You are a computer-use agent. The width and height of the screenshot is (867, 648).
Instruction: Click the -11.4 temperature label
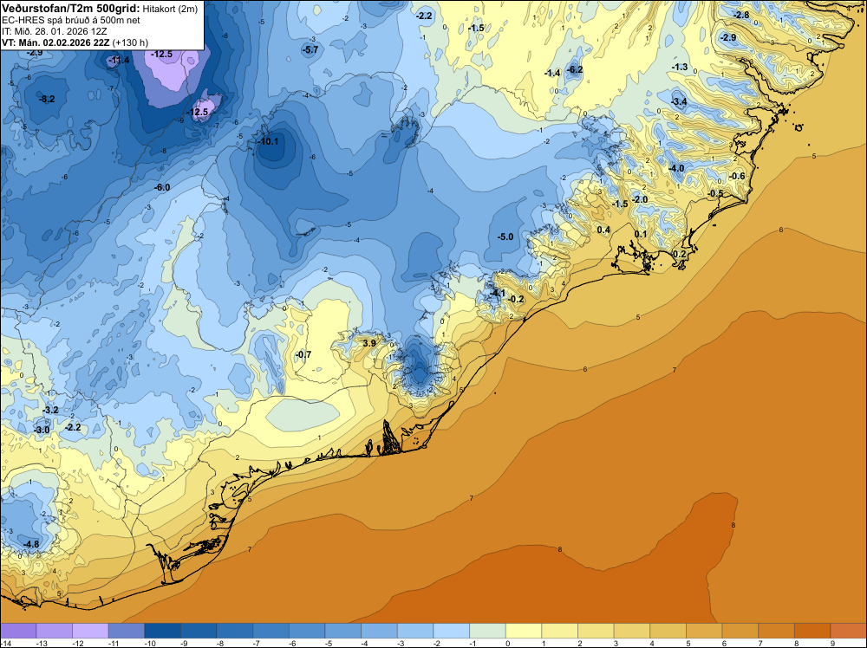[x=118, y=60]
